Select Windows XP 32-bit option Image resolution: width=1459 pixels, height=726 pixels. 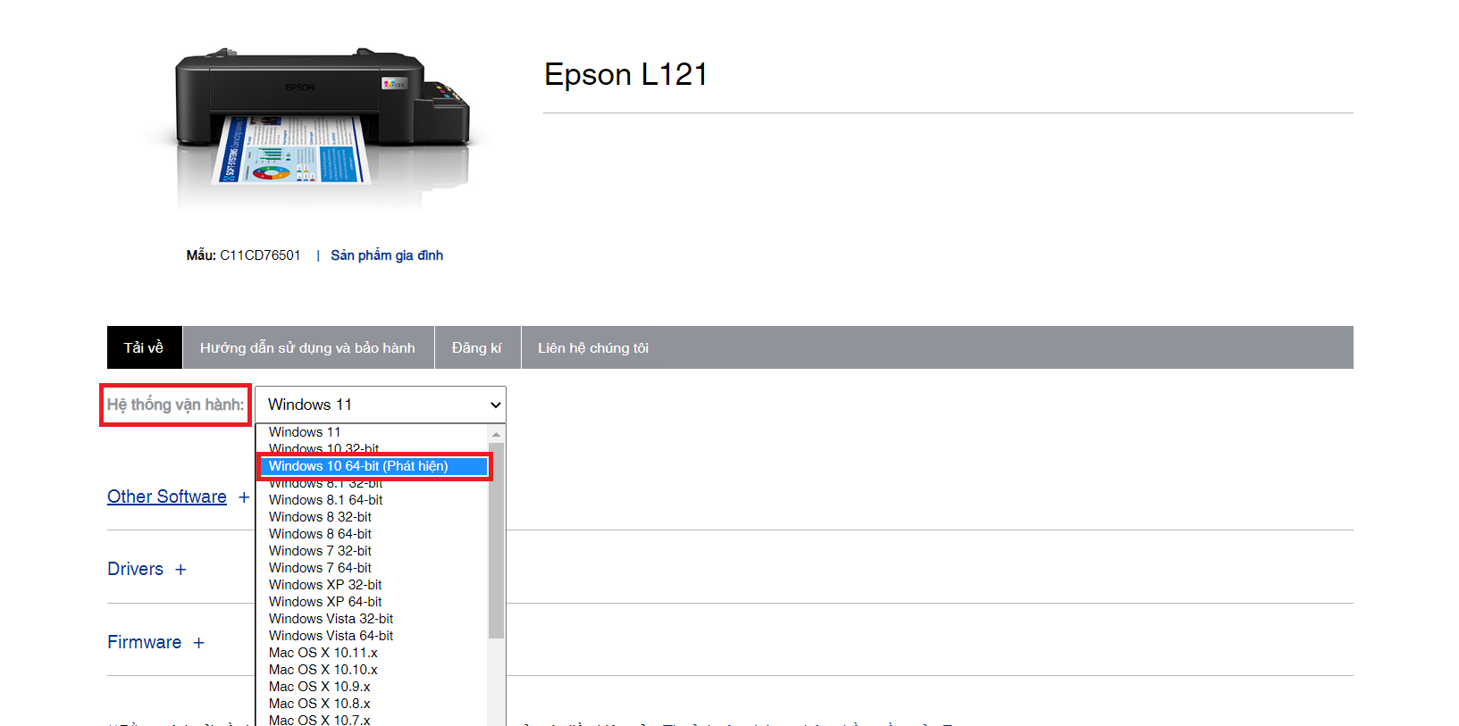372,585
